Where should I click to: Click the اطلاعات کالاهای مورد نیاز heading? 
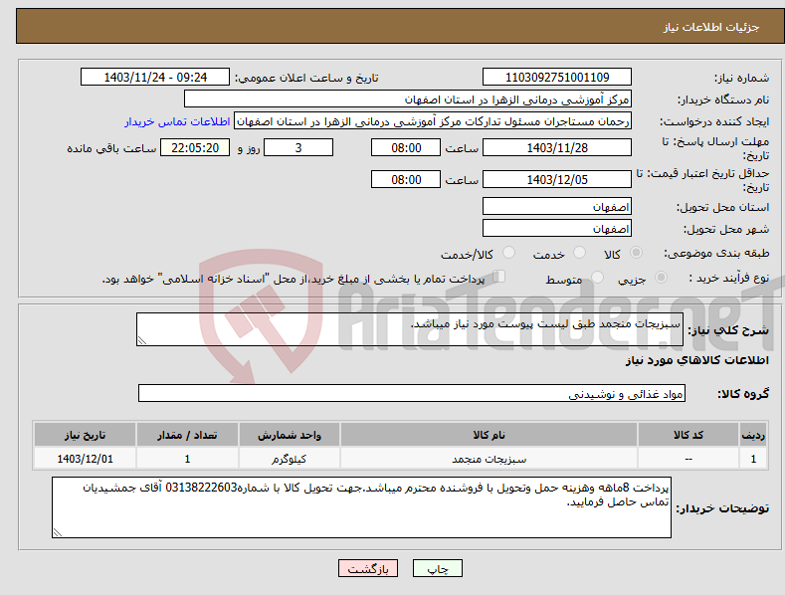(696, 360)
